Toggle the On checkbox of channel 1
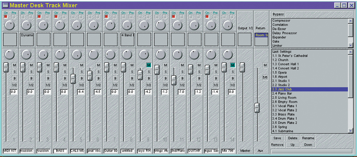This screenshot has width=357, height=157. click(x=6, y=17)
